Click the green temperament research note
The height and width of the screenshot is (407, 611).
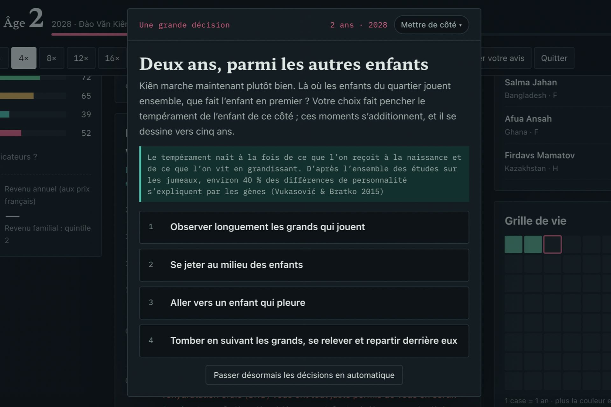click(304, 174)
